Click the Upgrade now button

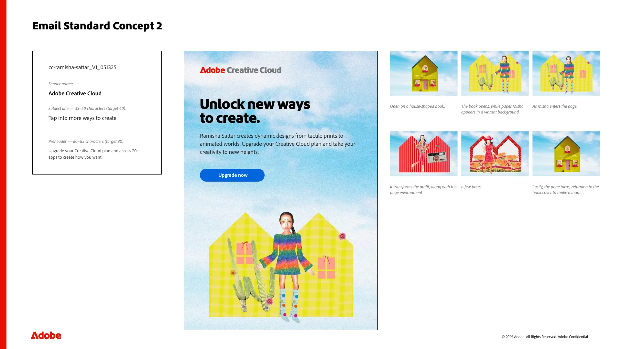pos(232,175)
